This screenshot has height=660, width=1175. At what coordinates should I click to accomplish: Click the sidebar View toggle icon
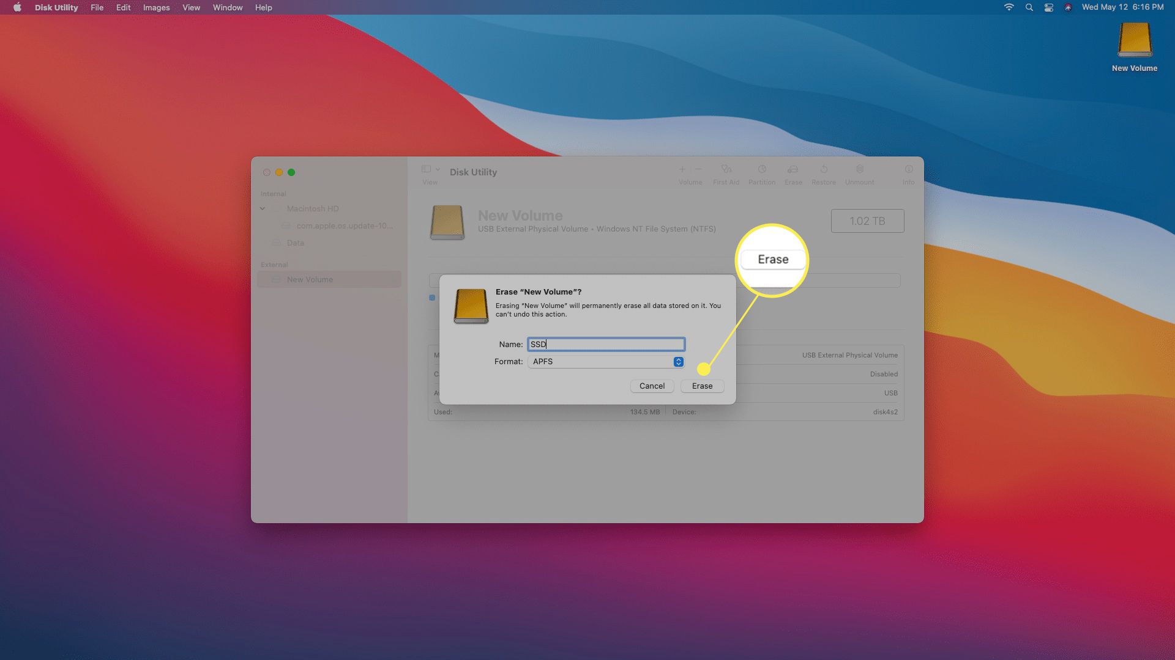pyautogui.click(x=426, y=169)
